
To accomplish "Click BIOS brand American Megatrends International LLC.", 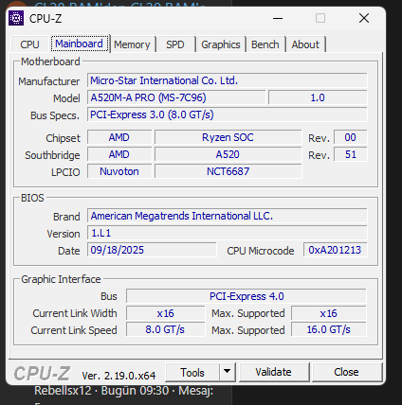I will coord(228,216).
